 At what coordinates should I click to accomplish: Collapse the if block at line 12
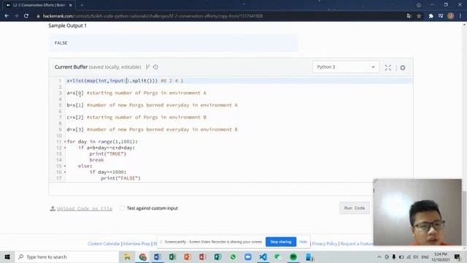coord(65,148)
